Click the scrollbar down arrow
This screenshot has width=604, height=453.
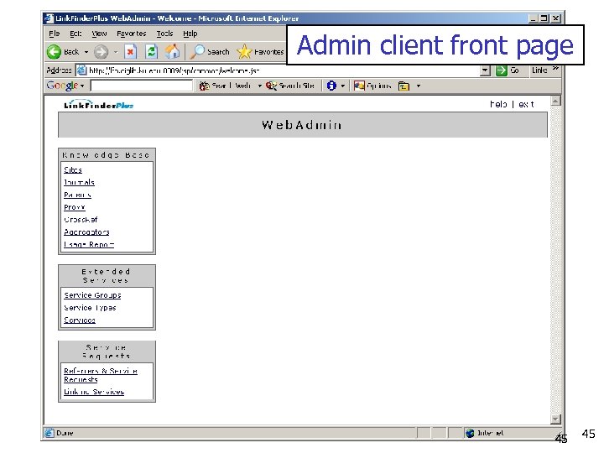(555, 419)
